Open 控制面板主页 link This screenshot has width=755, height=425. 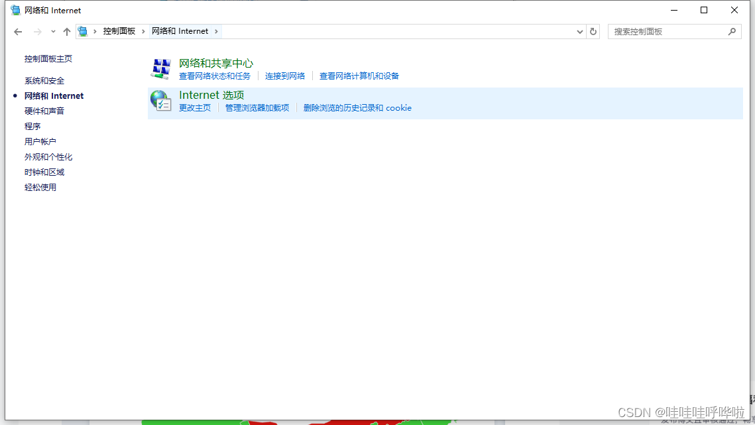(48, 59)
